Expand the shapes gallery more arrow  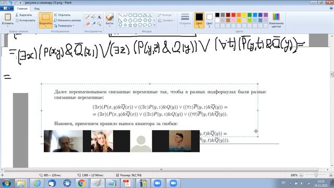click(154, 26)
